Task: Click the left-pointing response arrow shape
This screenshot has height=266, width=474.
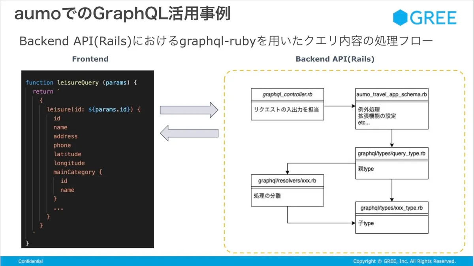Action: point(189,133)
